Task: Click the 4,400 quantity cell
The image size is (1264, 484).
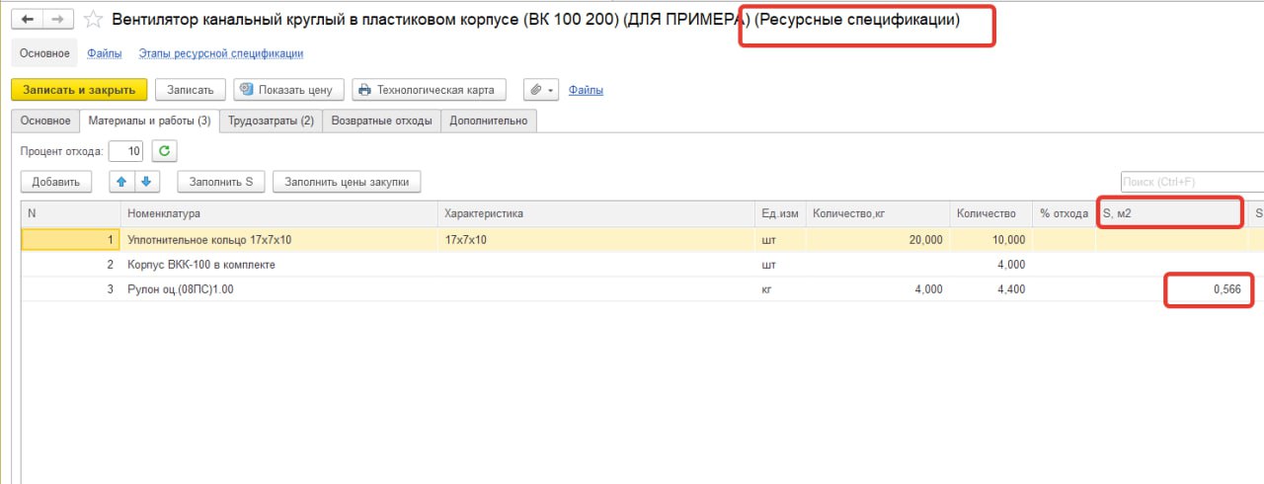Action: point(990,289)
